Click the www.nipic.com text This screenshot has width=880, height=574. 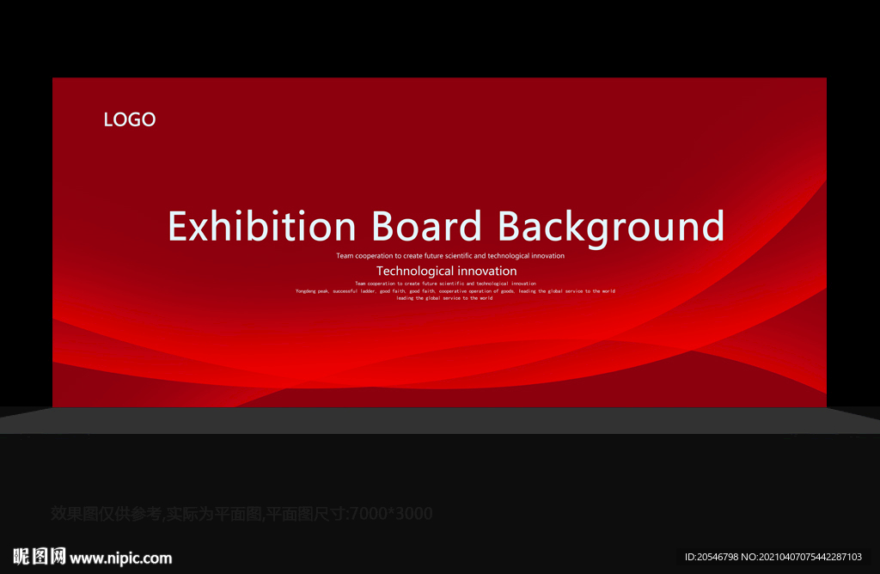tap(120, 559)
